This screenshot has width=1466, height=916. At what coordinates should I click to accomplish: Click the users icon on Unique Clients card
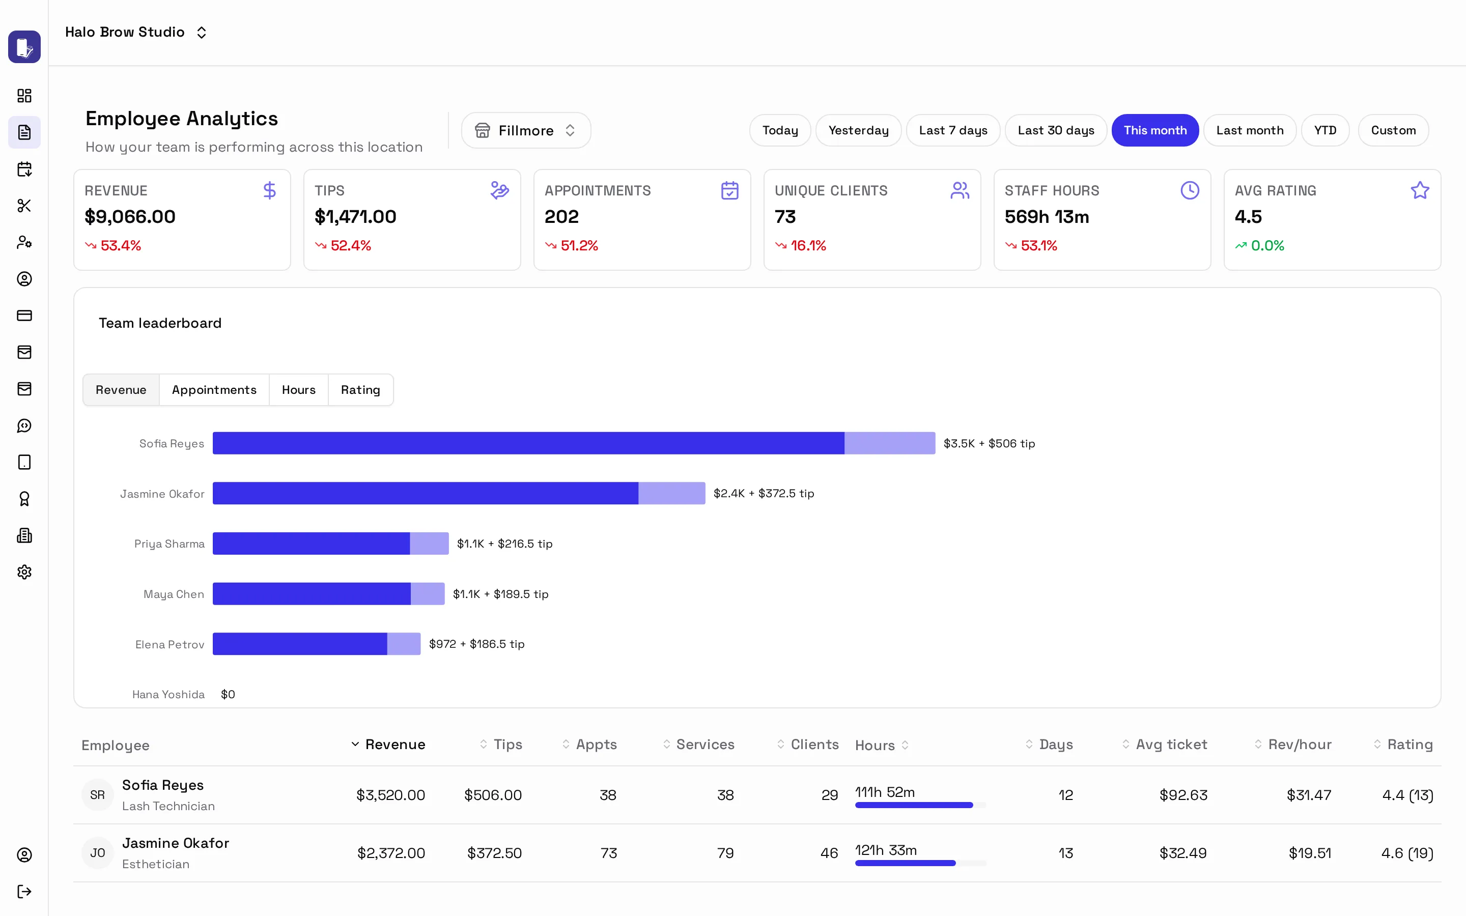(x=960, y=190)
